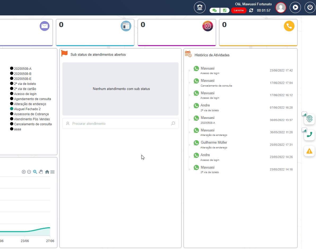Toggle legend item Alteração de endereço

tap(28, 104)
